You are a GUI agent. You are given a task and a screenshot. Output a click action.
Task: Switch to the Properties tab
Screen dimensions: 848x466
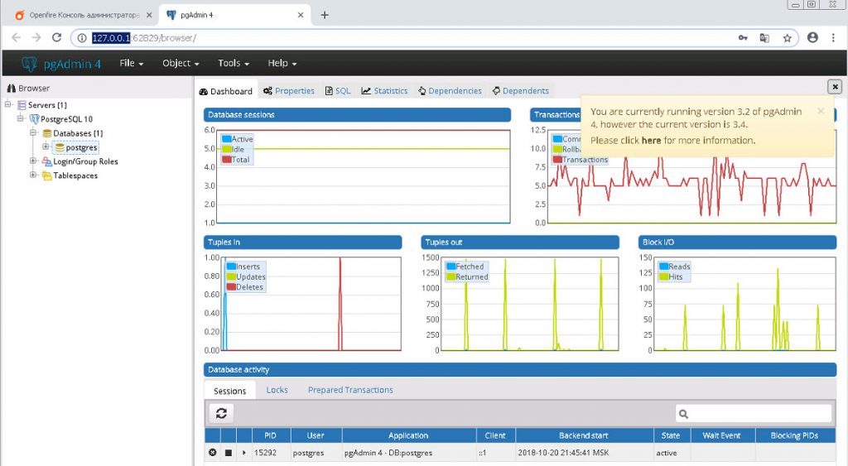pos(289,91)
